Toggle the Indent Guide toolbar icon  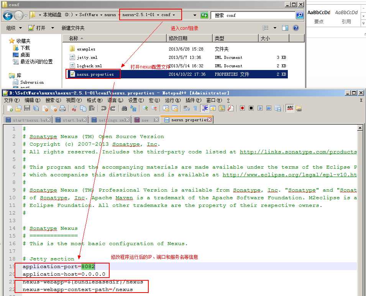(205, 108)
